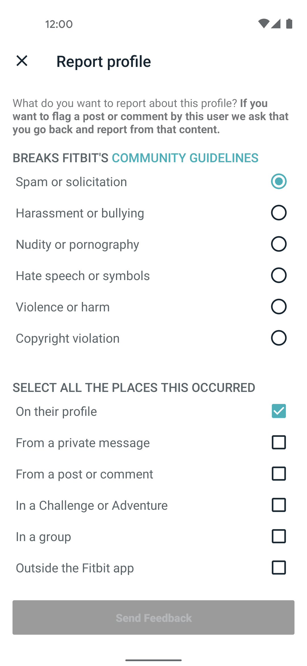Viewport: 307px width, 666px height.
Task: Tick From a post or comment
Action: pyautogui.click(x=279, y=474)
